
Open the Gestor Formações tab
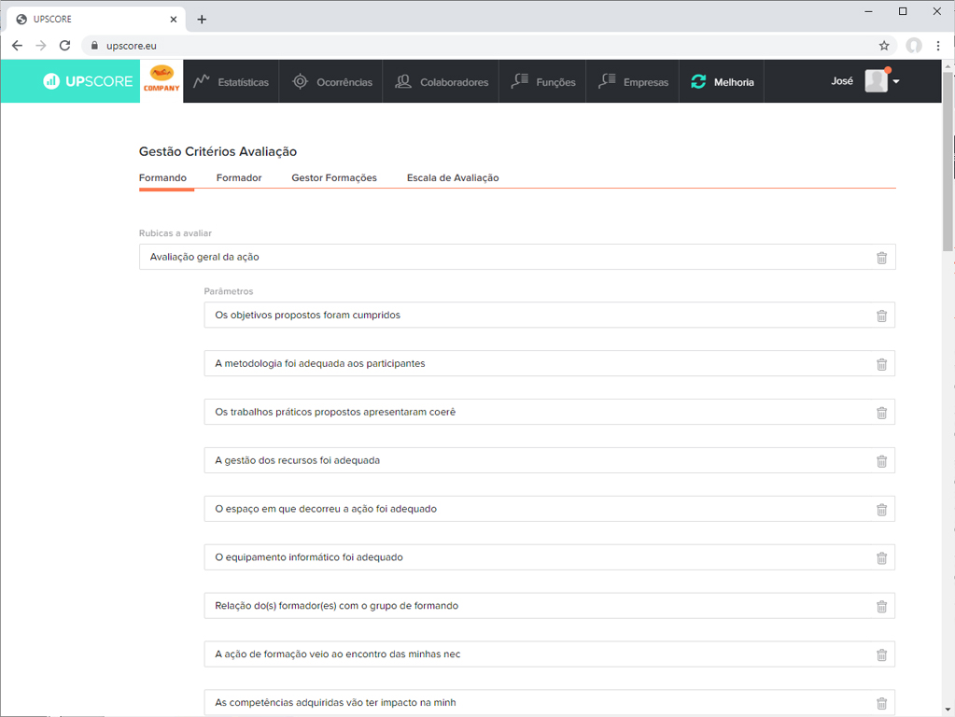(x=334, y=178)
